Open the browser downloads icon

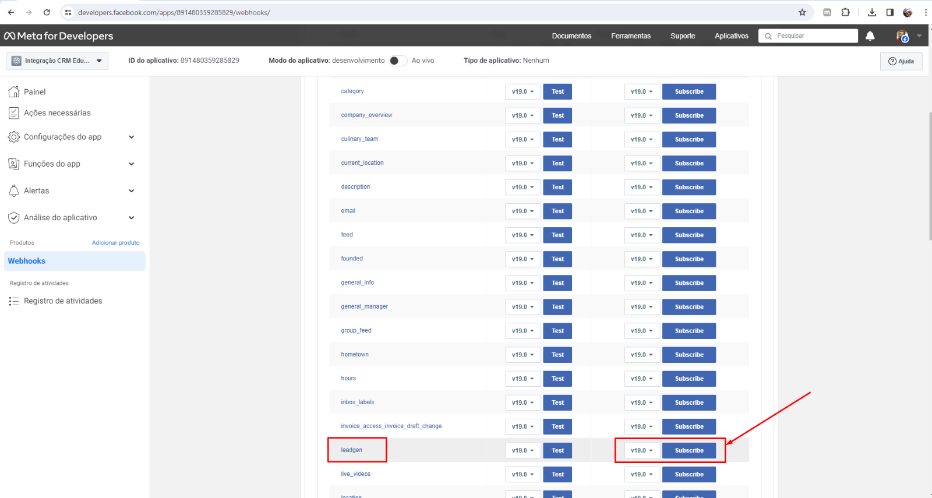[872, 12]
